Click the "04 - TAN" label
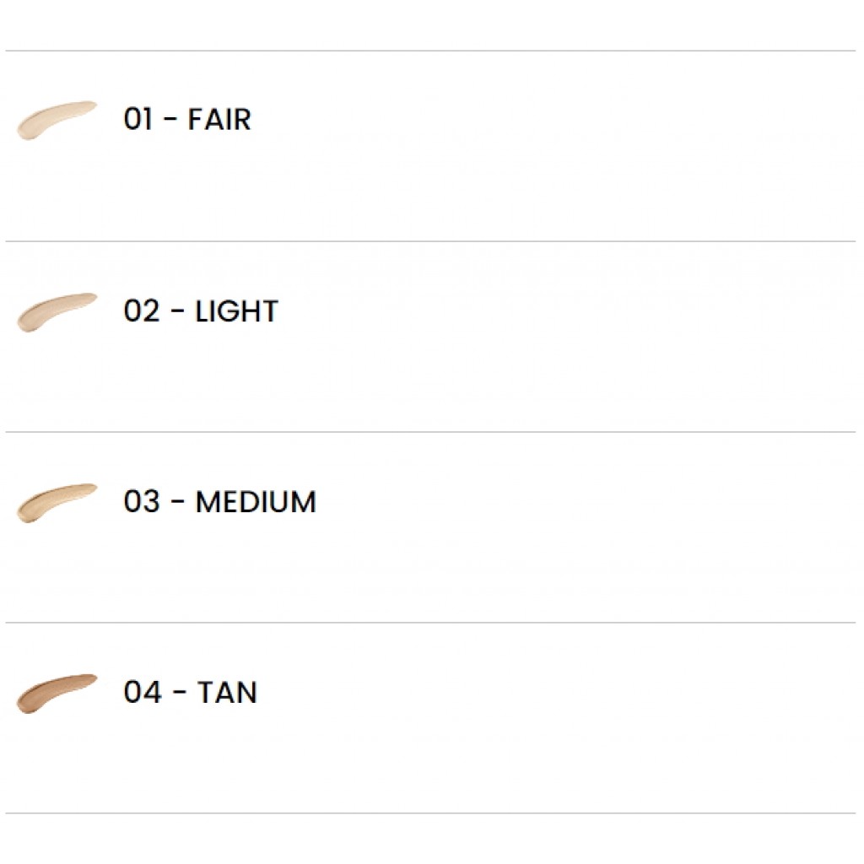Screen dimensions: 864x864 tap(190, 693)
